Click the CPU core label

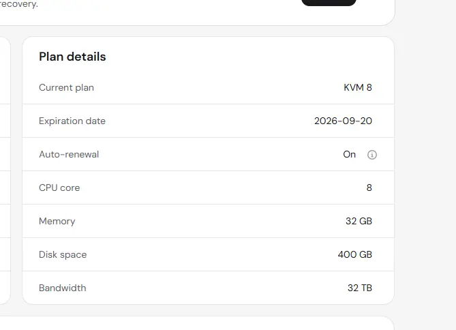59,188
